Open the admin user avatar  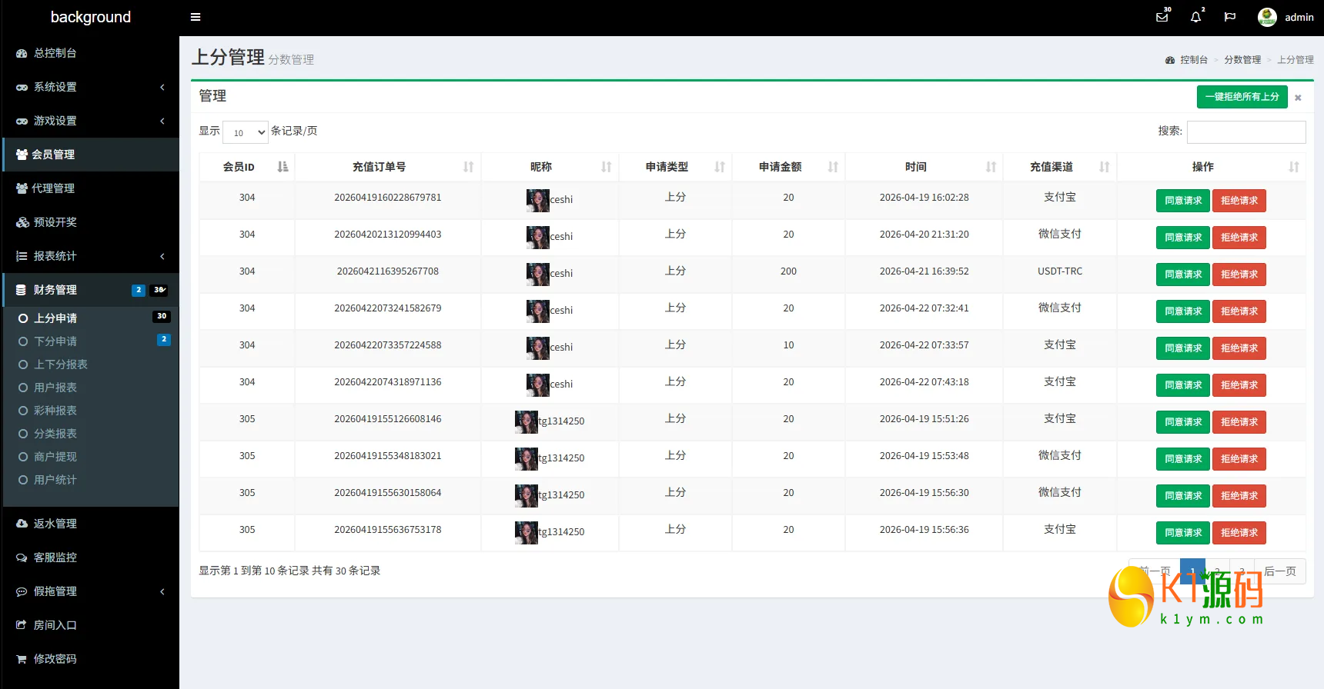pyautogui.click(x=1267, y=17)
